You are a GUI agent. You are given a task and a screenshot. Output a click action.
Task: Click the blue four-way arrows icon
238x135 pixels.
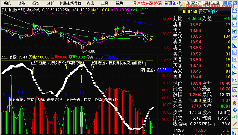coord(235,110)
